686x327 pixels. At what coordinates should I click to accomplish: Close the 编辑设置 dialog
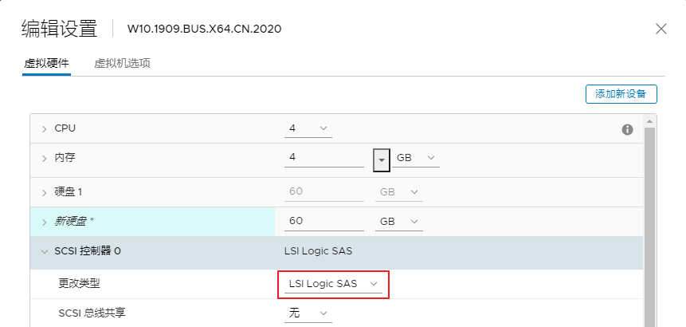(x=661, y=30)
